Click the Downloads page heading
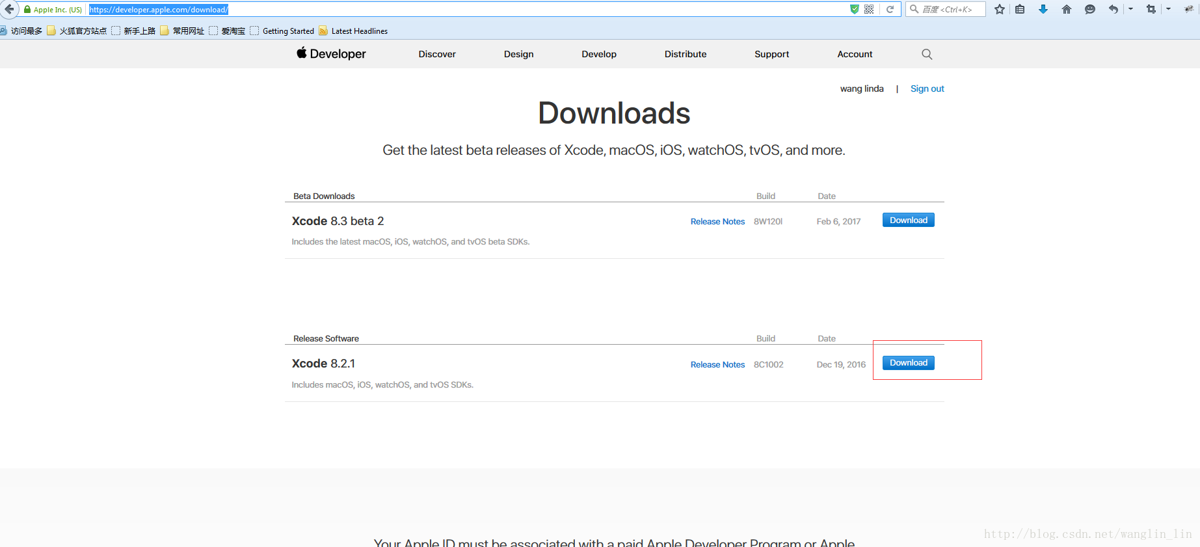Image resolution: width=1200 pixels, height=547 pixels. point(614,113)
